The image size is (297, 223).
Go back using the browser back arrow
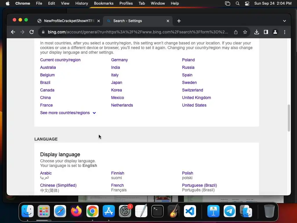click(x=13, y=32)
